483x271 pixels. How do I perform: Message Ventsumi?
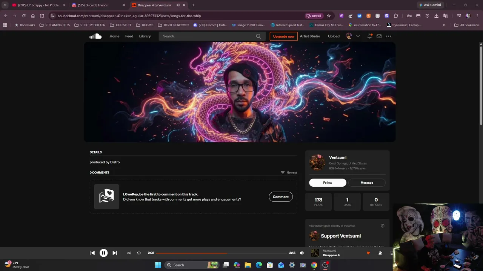(367, 183)
